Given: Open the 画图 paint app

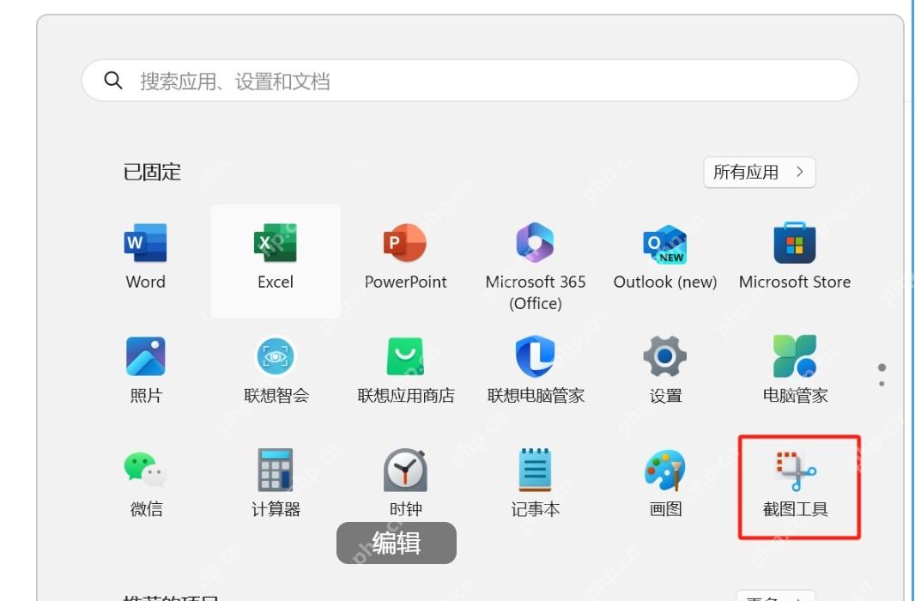Looking at the screenshot, I should point(664,470).
